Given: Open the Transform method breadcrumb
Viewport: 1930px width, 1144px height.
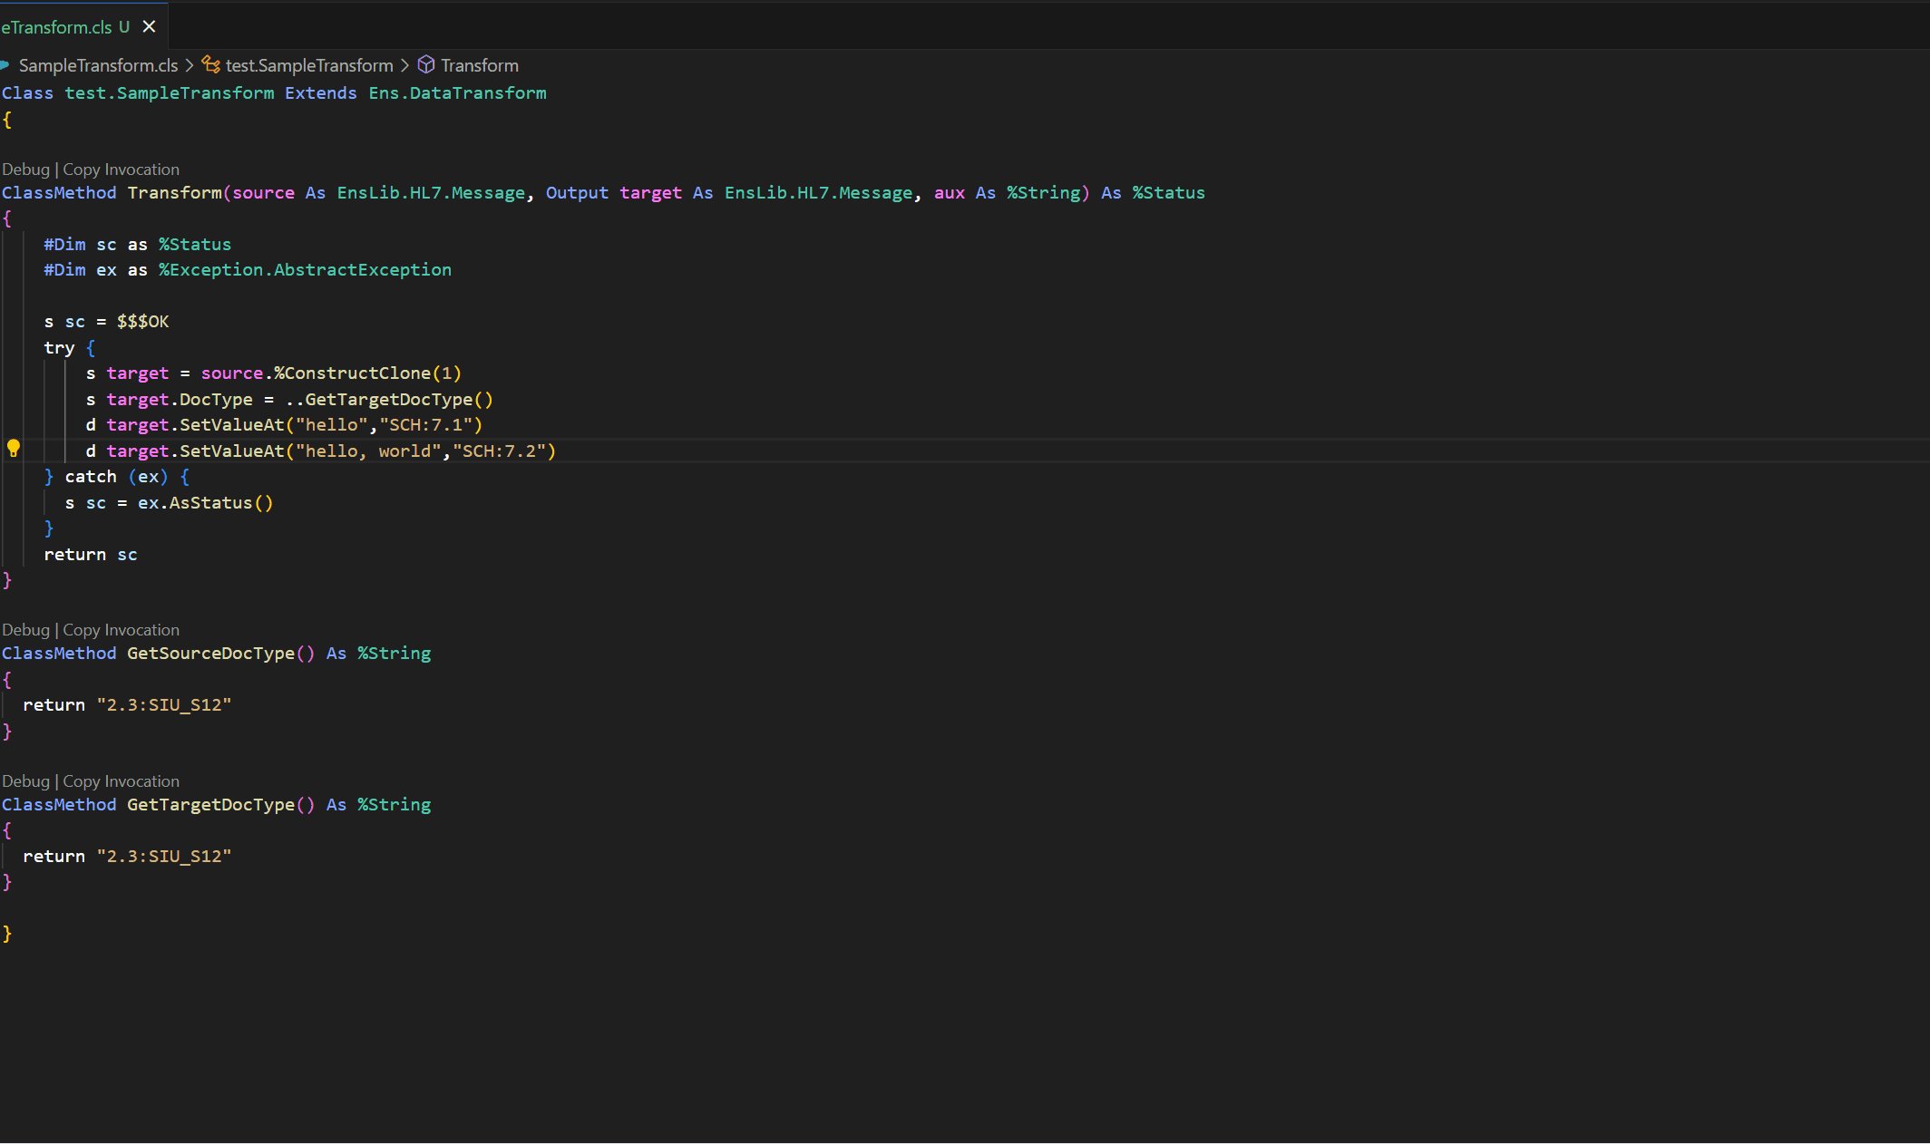Looking at the screenshot, I should [480, 65].
